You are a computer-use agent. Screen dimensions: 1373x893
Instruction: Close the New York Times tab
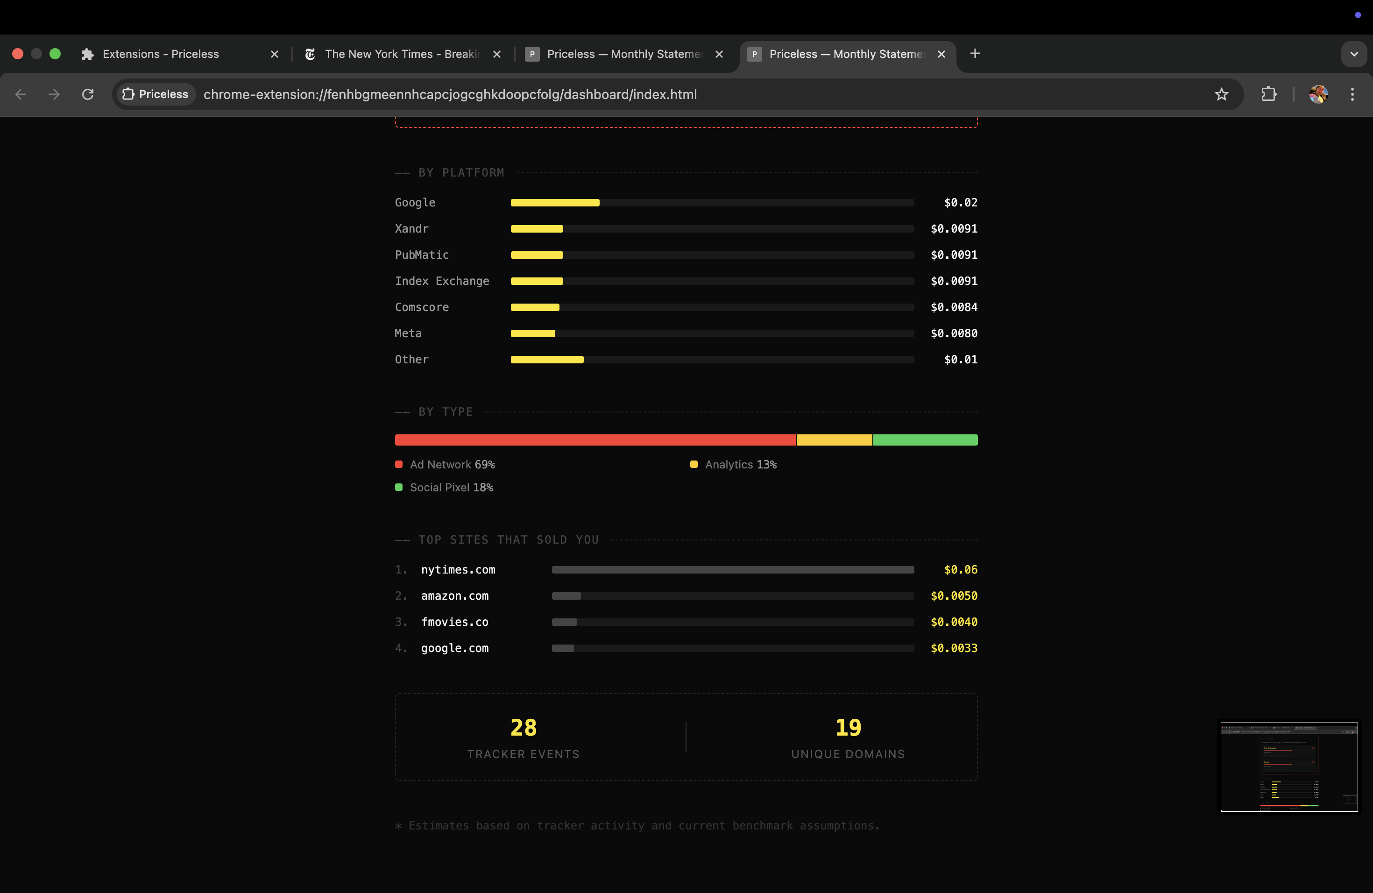[497, 54]
